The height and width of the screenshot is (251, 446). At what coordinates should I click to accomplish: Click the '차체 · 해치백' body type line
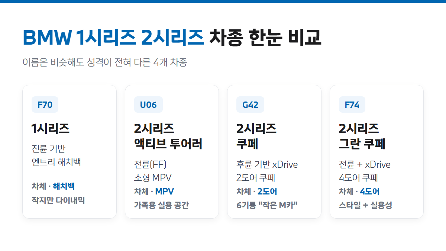point(54,186)
